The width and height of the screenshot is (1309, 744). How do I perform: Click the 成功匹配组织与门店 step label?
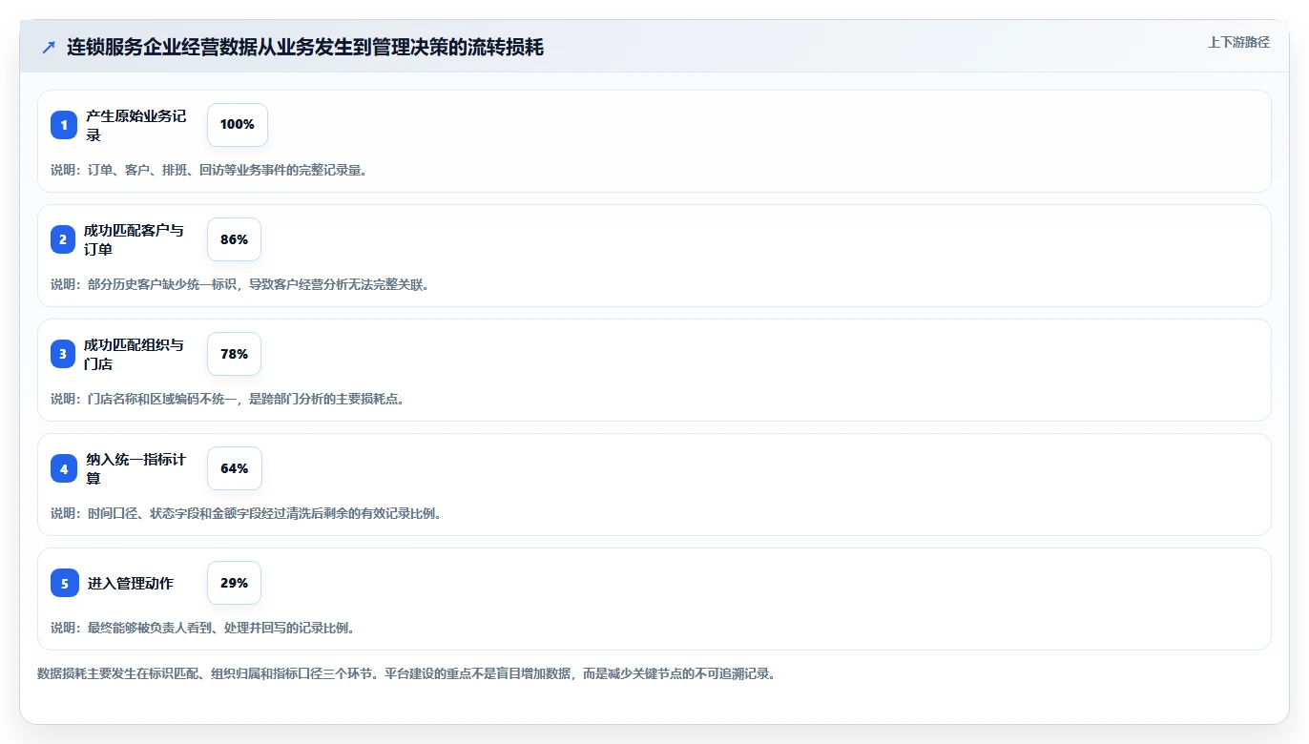[x=134, y=354]
